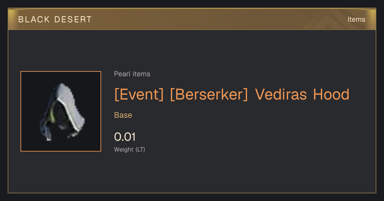Select the 0.01 weight value
Screen dimensions: 384x201
pyautogui.click(x=125, y=137)
